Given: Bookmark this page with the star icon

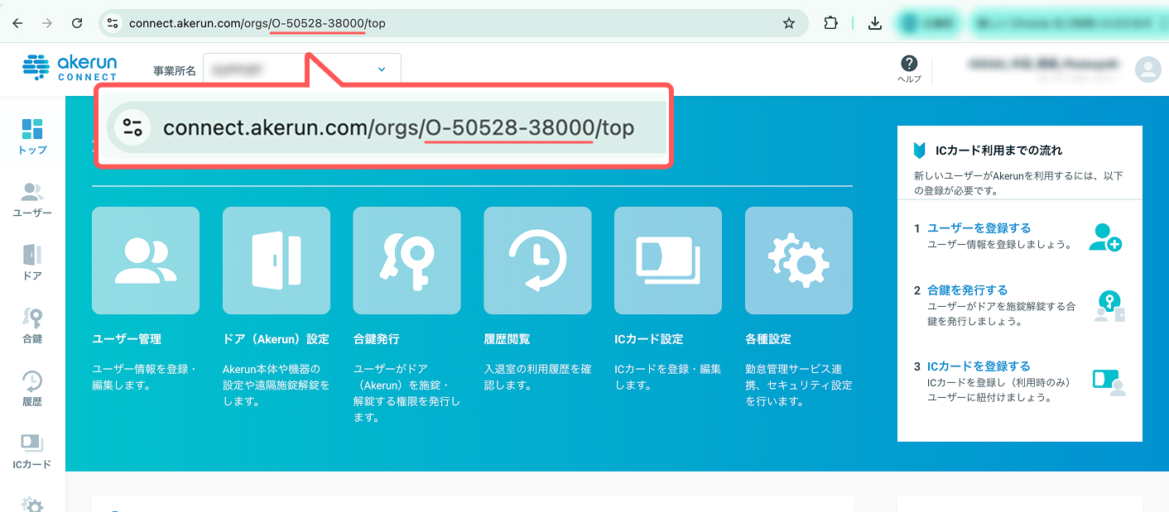Looking at the screenshot, I should point(789,23).
